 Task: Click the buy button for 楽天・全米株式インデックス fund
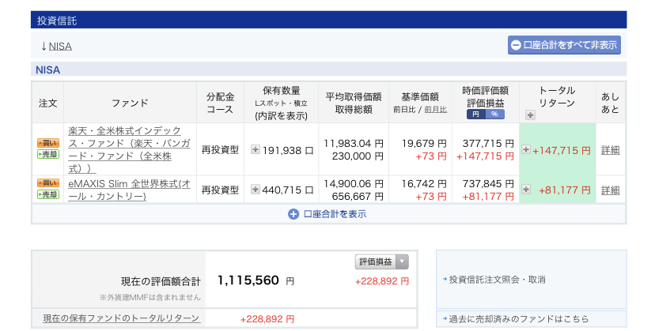(48, 143)
